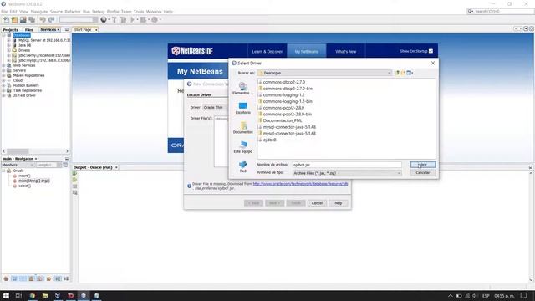Viewport: 535px width, 301px height.
Task: Open the Members dropdown in Navigator
Action: tap(18, 165)
